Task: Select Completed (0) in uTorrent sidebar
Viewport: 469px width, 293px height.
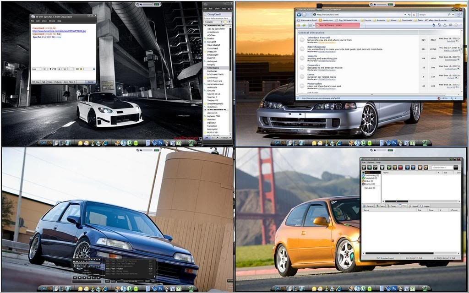Action: 370,178
